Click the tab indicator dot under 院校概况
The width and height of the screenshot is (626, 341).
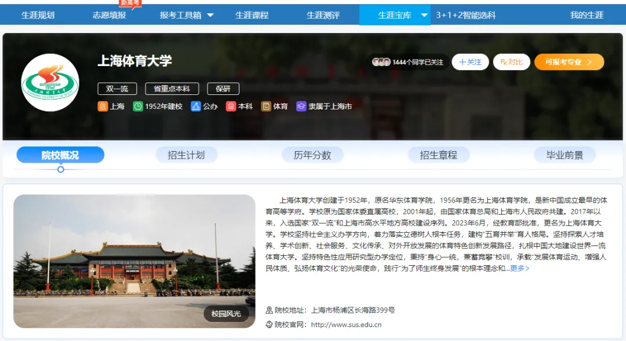pyautogui.click(x=61, y=170)
